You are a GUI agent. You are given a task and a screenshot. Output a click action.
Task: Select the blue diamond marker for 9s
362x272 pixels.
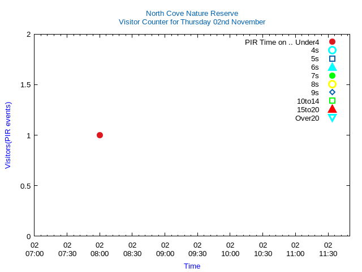click(332, 92)
